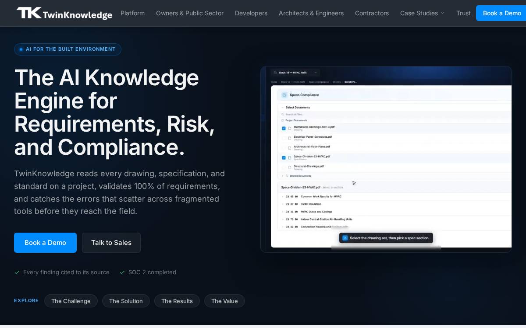Click 'Every finding cited to its source' text
Image resolution: width=526 pixels, height=328 pixels.
[66, 272]
